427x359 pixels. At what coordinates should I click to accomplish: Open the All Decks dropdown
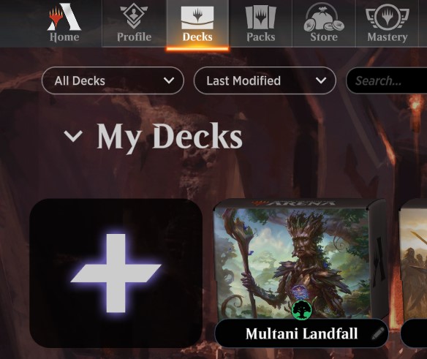point(113,80)
